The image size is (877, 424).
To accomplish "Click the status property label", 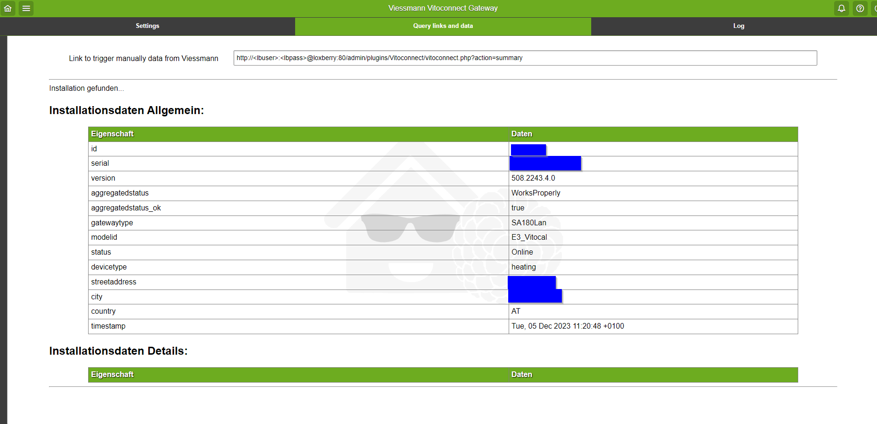I will 101,252.
